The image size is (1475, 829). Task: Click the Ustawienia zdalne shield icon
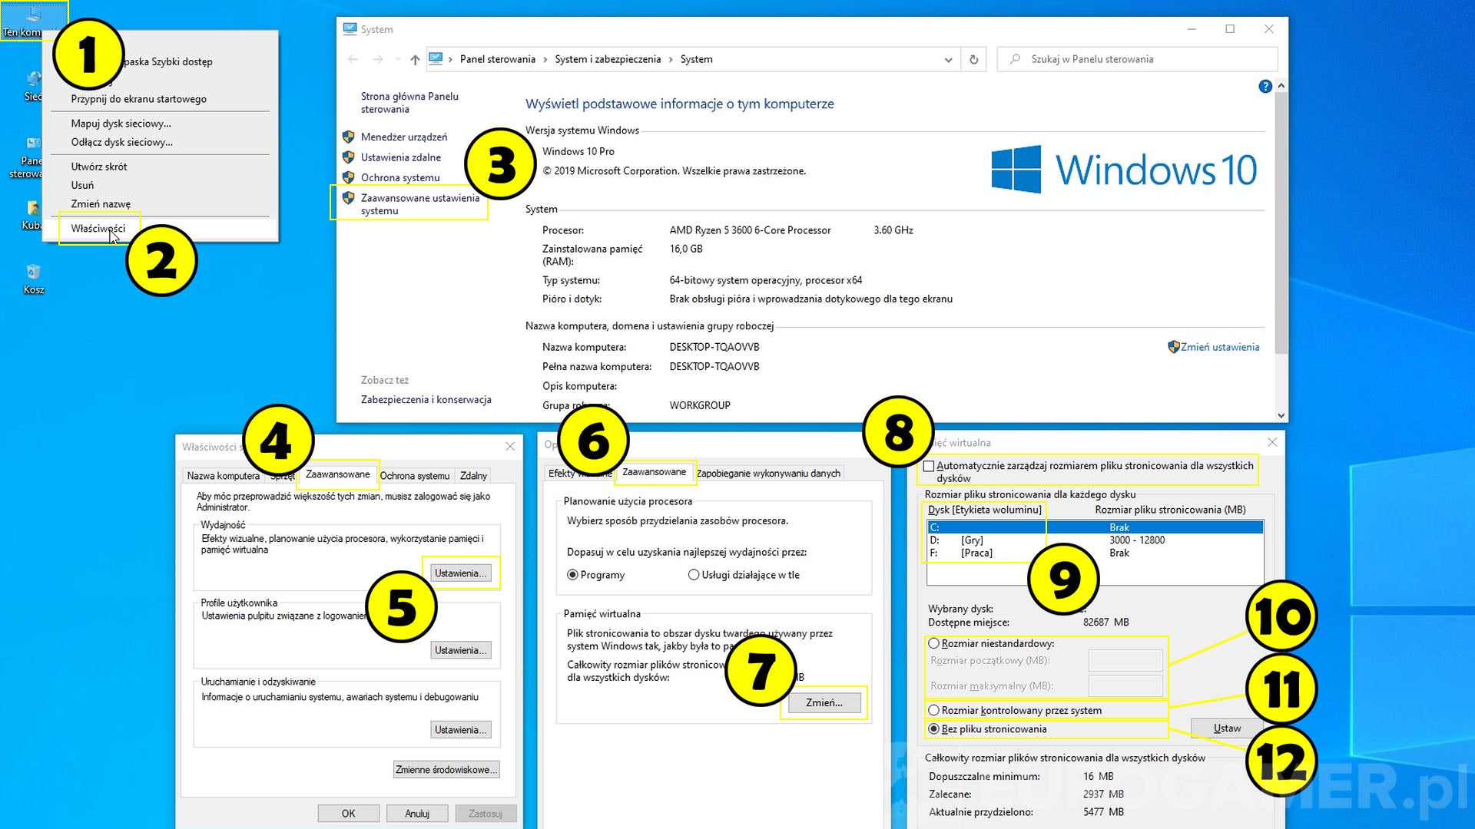click(x=348, y=157)
